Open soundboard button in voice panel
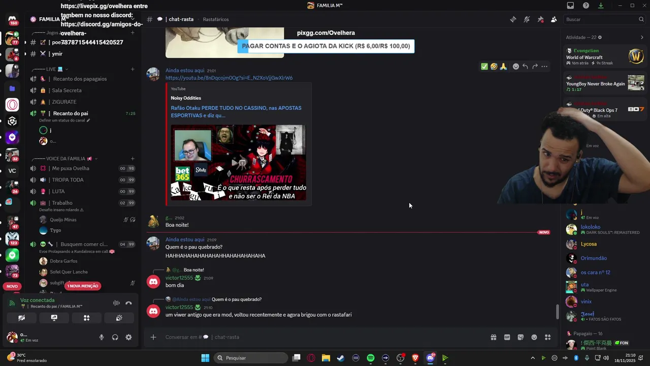This screenshot has width=650, height=366. click(x=119, y=318)
